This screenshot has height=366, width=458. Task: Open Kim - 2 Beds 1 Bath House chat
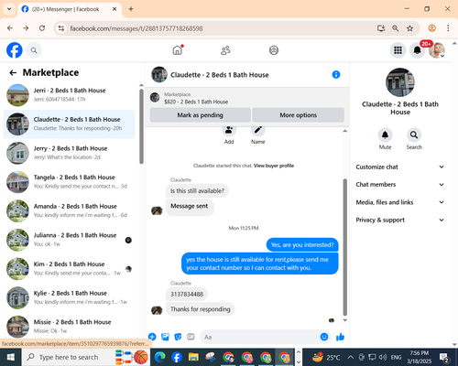69,269
